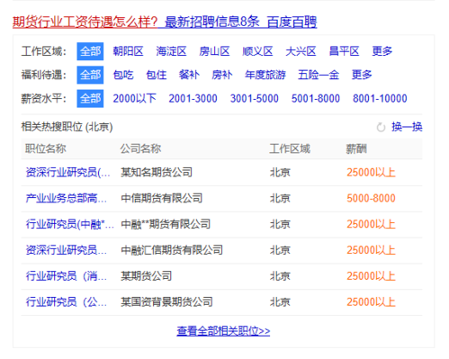Filter work area by 房山区
449x359 pixels.
(214, 51)
